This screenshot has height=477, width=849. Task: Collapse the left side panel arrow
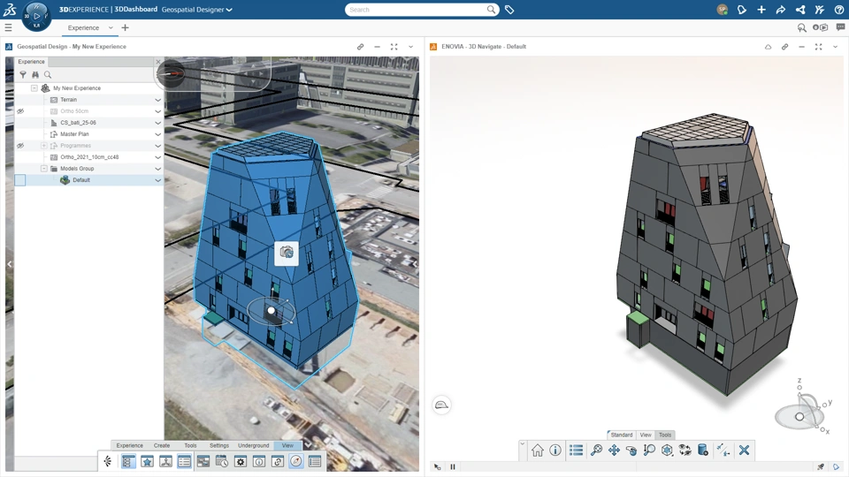coord(9,264)
